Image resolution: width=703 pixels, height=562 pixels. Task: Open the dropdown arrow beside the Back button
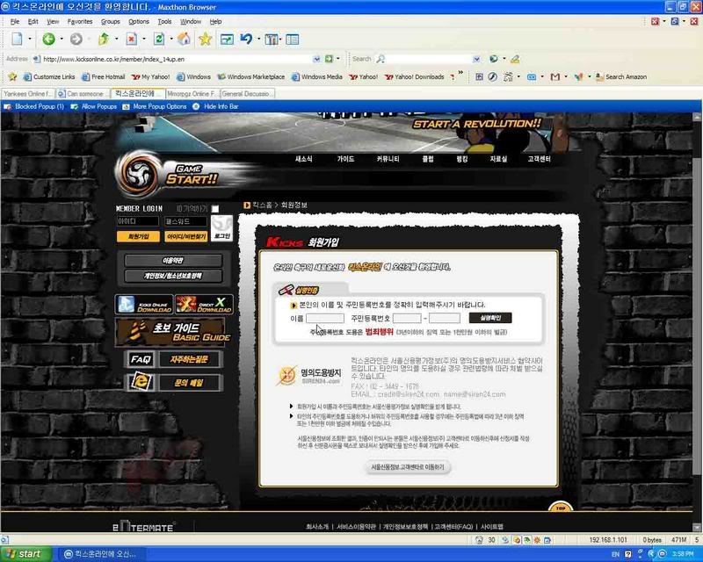pos(61,40)
